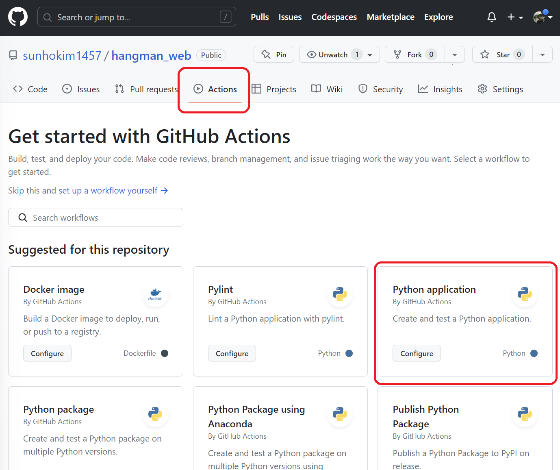Image resolution: width=560 pixels, height=470 pixels.
Task: Open the hangman_web repository link
Action: pos(151,55)
